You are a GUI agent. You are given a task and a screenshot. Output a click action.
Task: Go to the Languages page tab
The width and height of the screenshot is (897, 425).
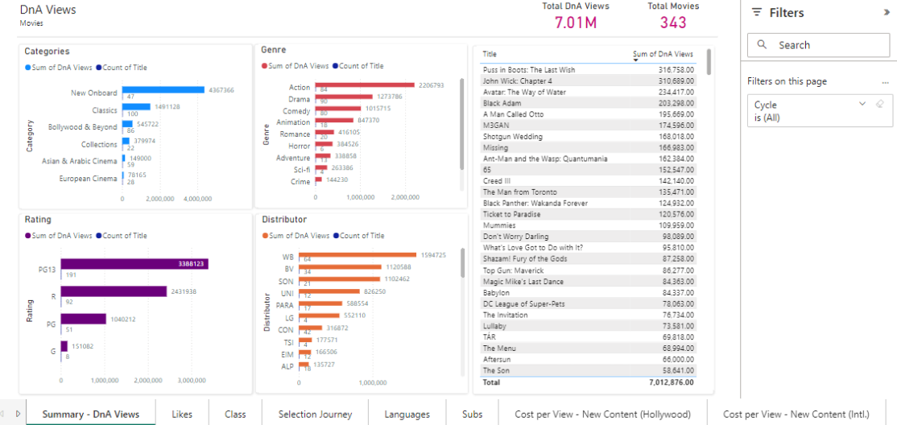pos(407,415)
